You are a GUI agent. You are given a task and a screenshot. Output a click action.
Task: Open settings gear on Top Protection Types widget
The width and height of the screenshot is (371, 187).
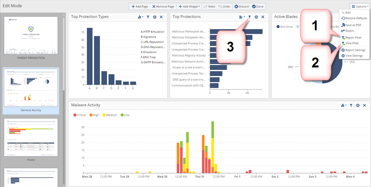click(x=155, y=17)
